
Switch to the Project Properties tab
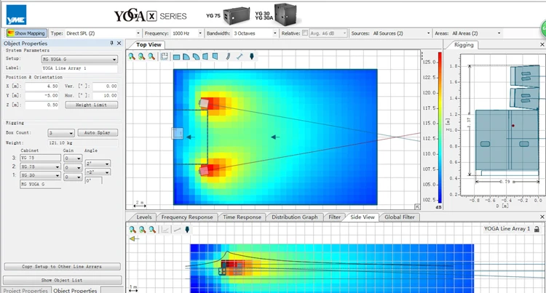(x=25, y=290)
